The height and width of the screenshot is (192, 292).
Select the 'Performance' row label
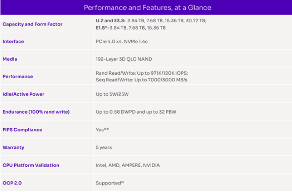(18, 77)
